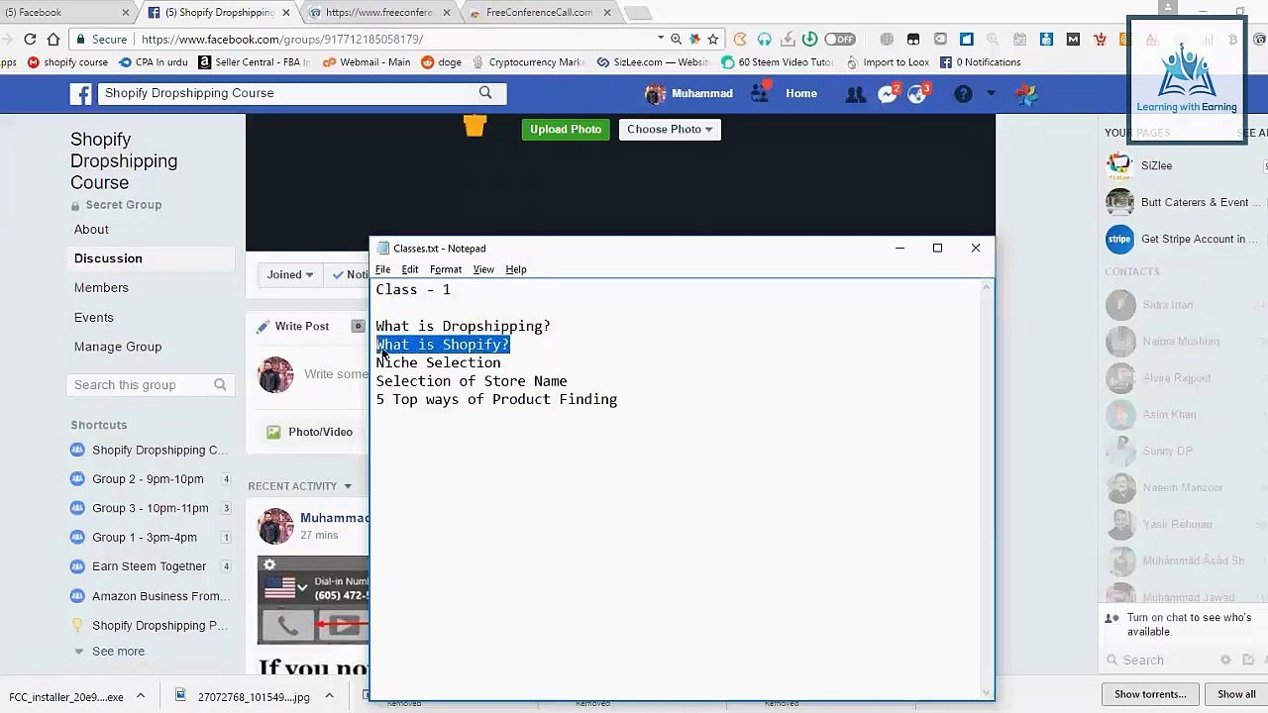Viewport: 1268px width, 713px height.
Task: Click the red shopping cart extension icon
Action: pyautogui.click(x=1100, y=39)
